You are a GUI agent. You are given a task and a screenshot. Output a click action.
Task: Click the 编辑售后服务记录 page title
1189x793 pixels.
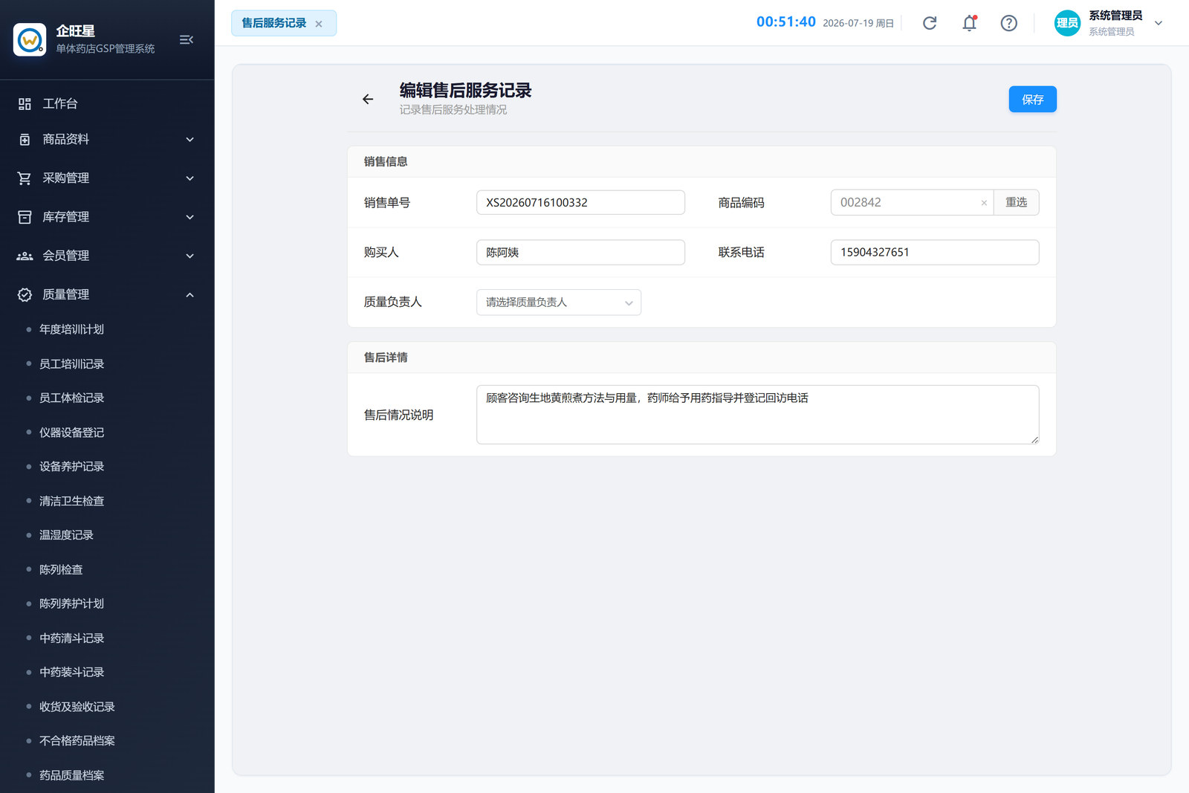point(466,91)
